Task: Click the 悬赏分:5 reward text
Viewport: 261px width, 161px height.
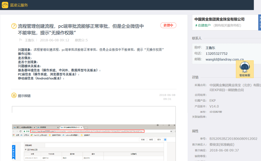Action: pyautogui.click(x=81, y=40)
